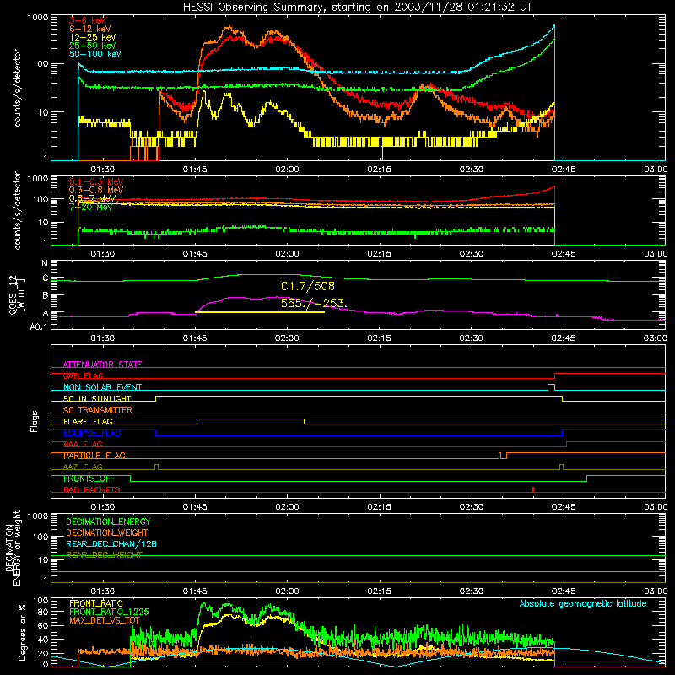Click the DECIMATION_WEIGHT legend label
Screen dimensions: 675x675
[x=107, y=532]
